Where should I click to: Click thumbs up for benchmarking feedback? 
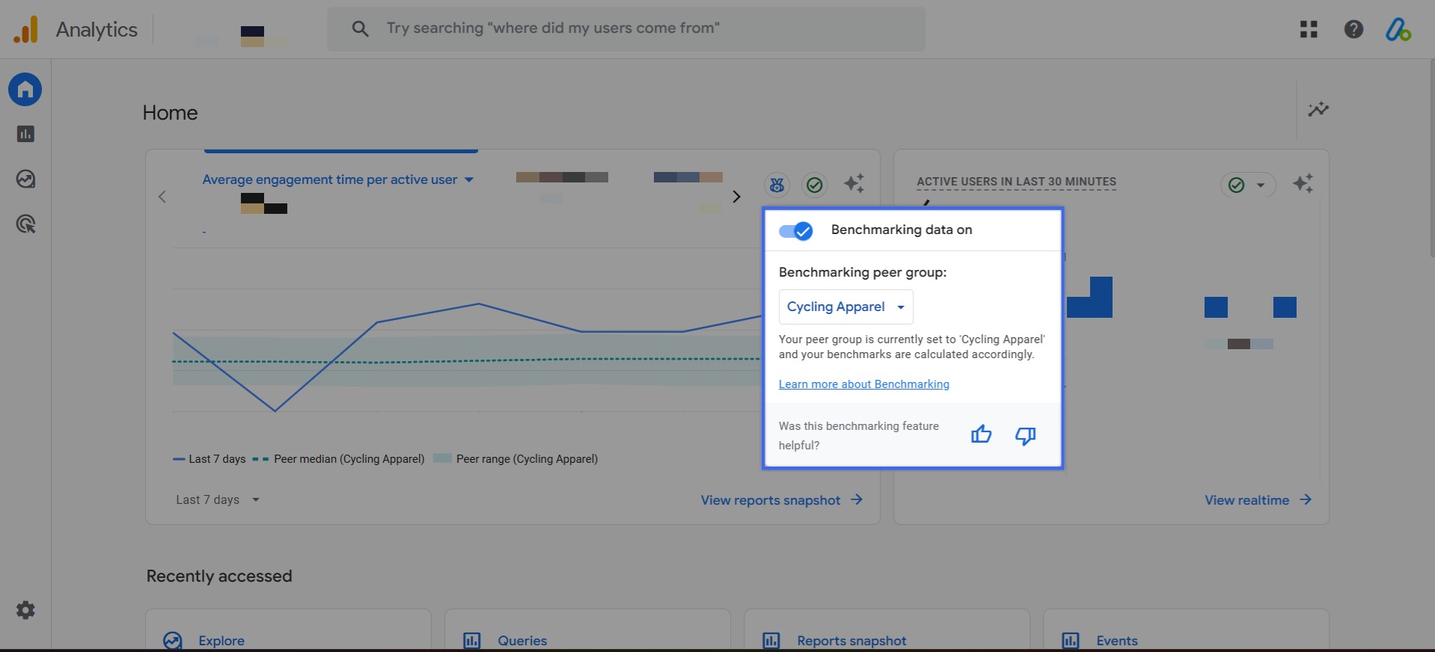point(981,434)
